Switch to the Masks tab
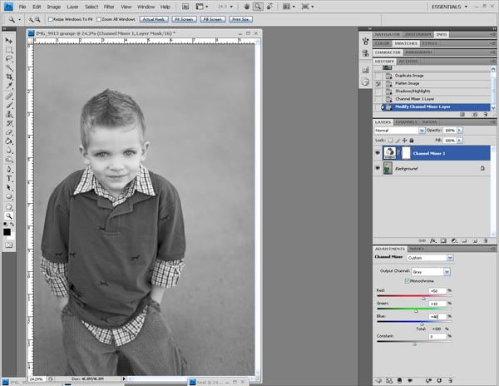The image size is (499, 386). 417,249
